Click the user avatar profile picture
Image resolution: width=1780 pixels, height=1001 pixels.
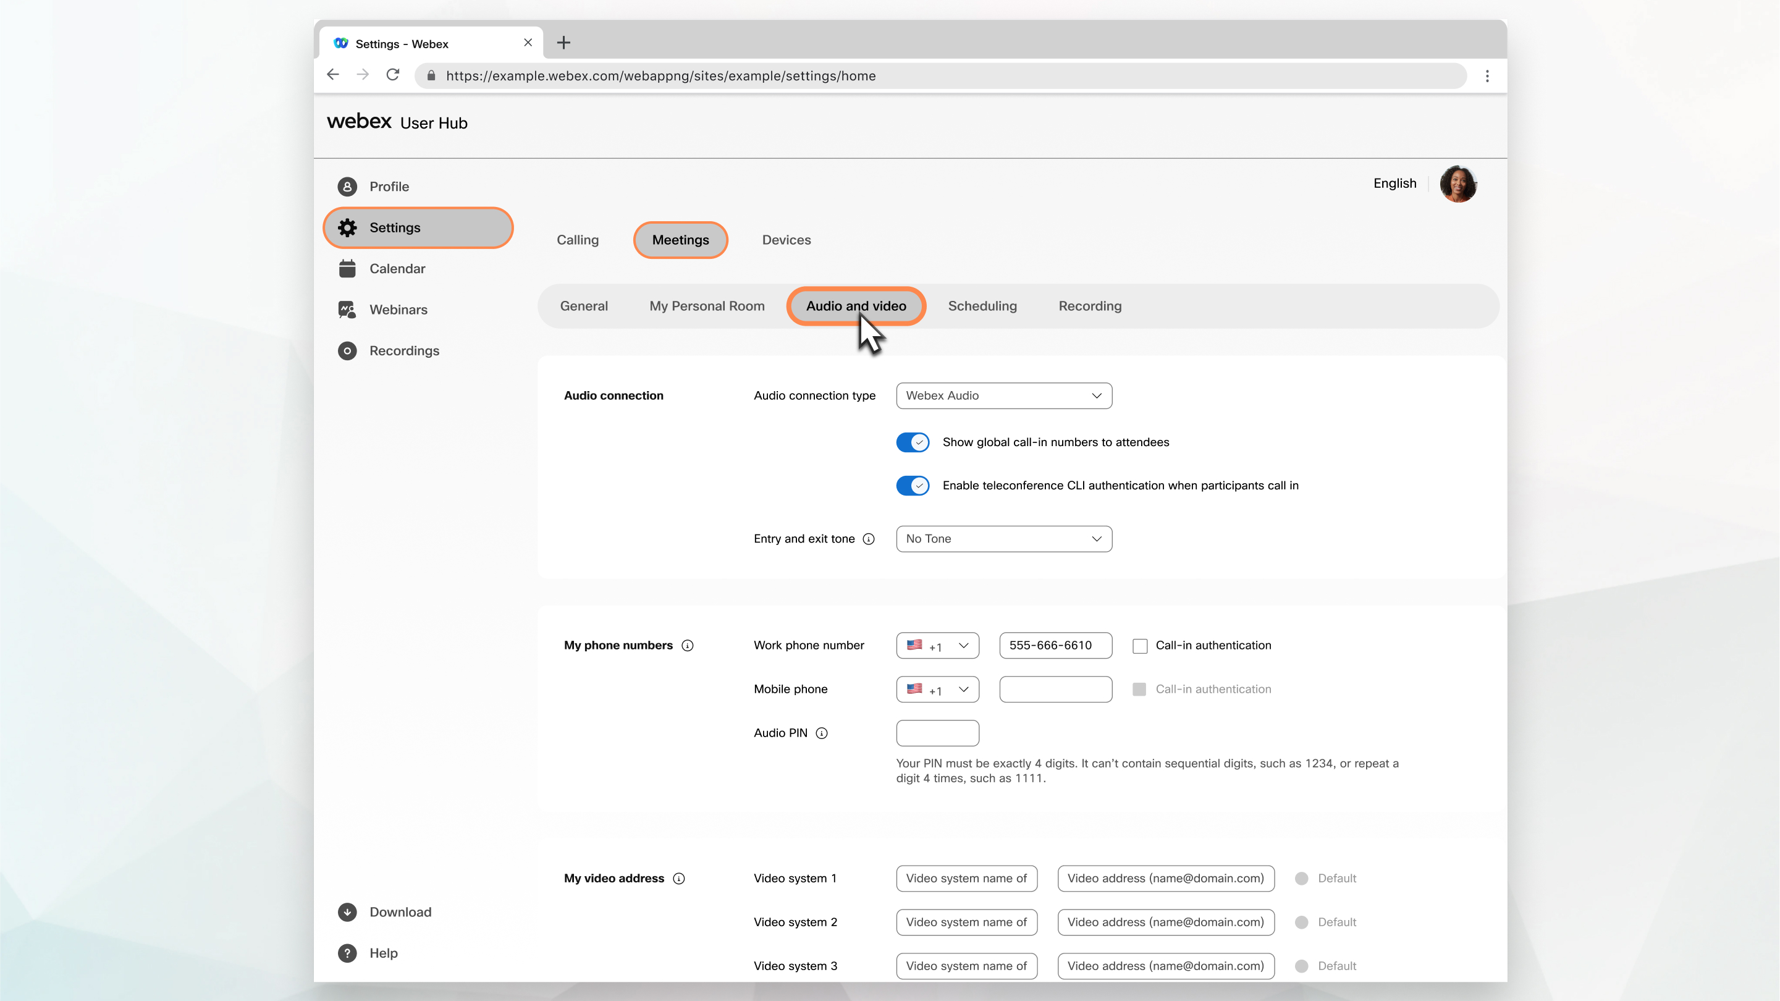[1459, 184]
